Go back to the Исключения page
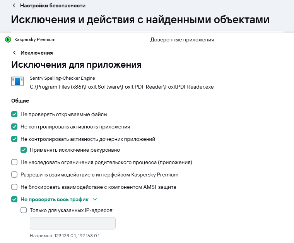This screenshot has width=294, height=243. coord(36,53)
